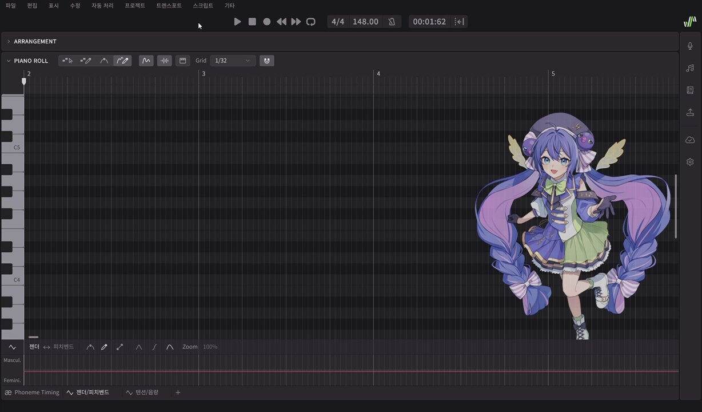The image size is (702, 412).
Task: Switch to the Phoneme Timing tab
Action: 32,393
